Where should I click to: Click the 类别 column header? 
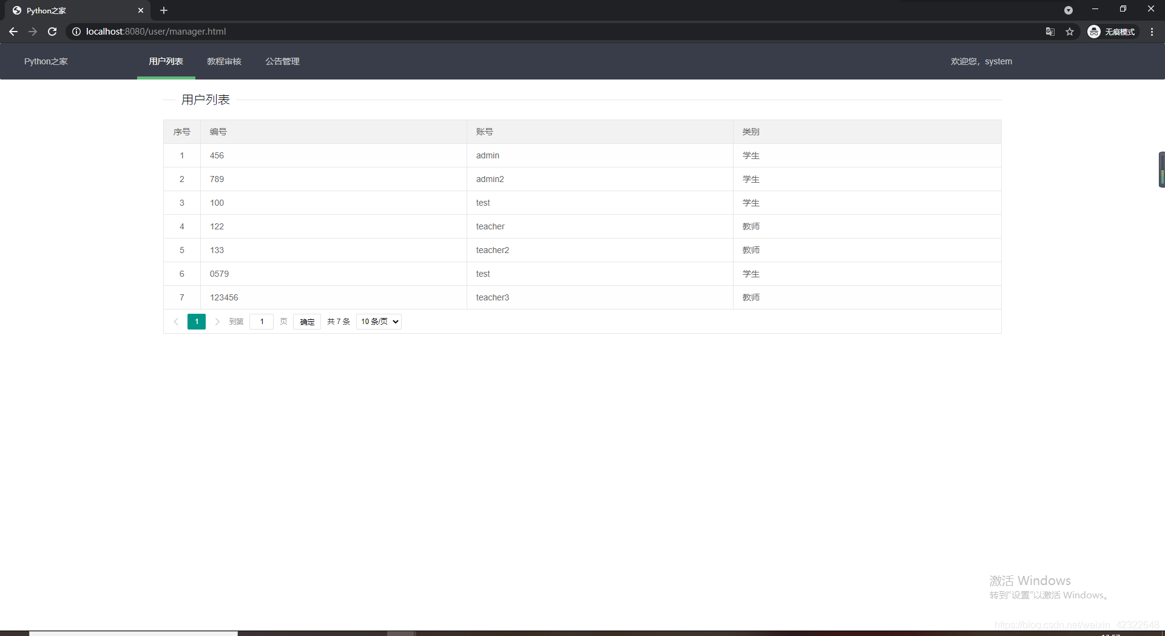[x=867, y=132]
